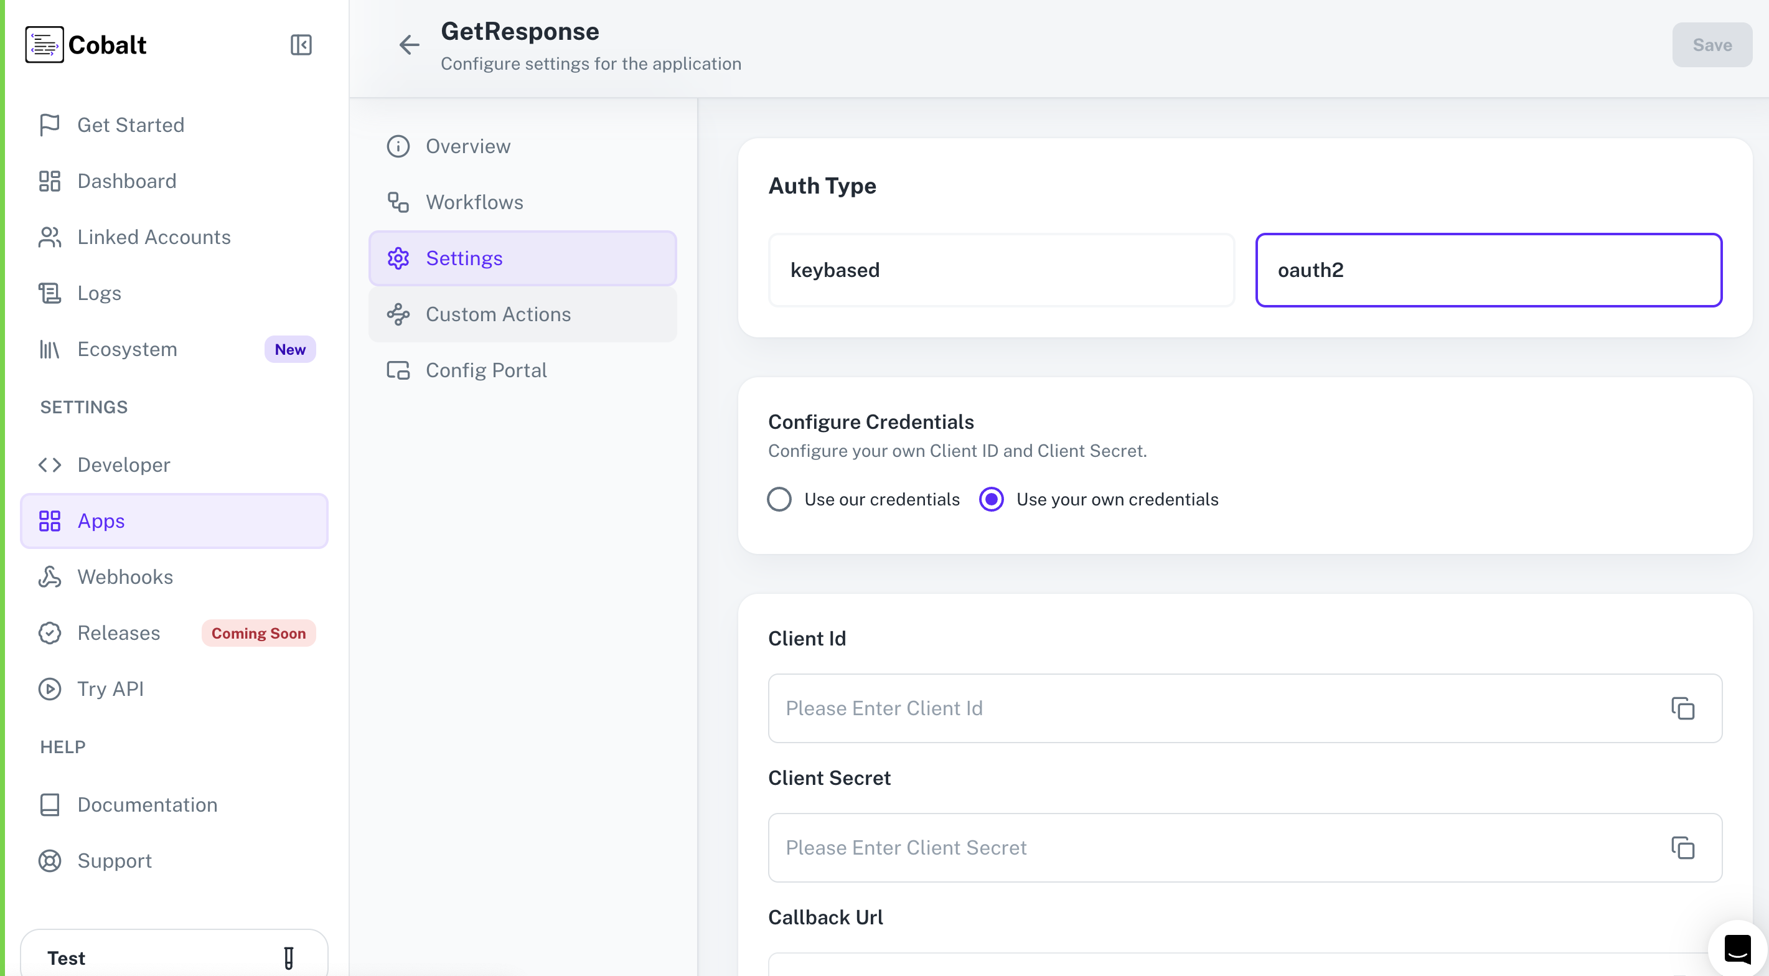Open the Config Portal section

tap(486, 370)
